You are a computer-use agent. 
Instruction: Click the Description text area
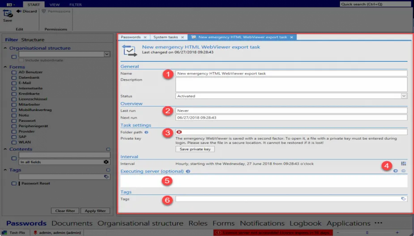click(291, 85)
